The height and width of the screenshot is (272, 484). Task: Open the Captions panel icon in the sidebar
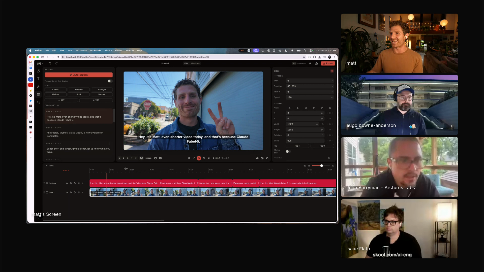(x=38, y=94)
